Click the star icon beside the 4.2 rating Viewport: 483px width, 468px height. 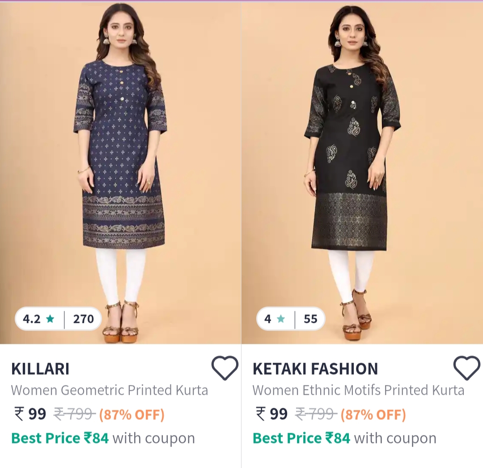pos(50,319)
